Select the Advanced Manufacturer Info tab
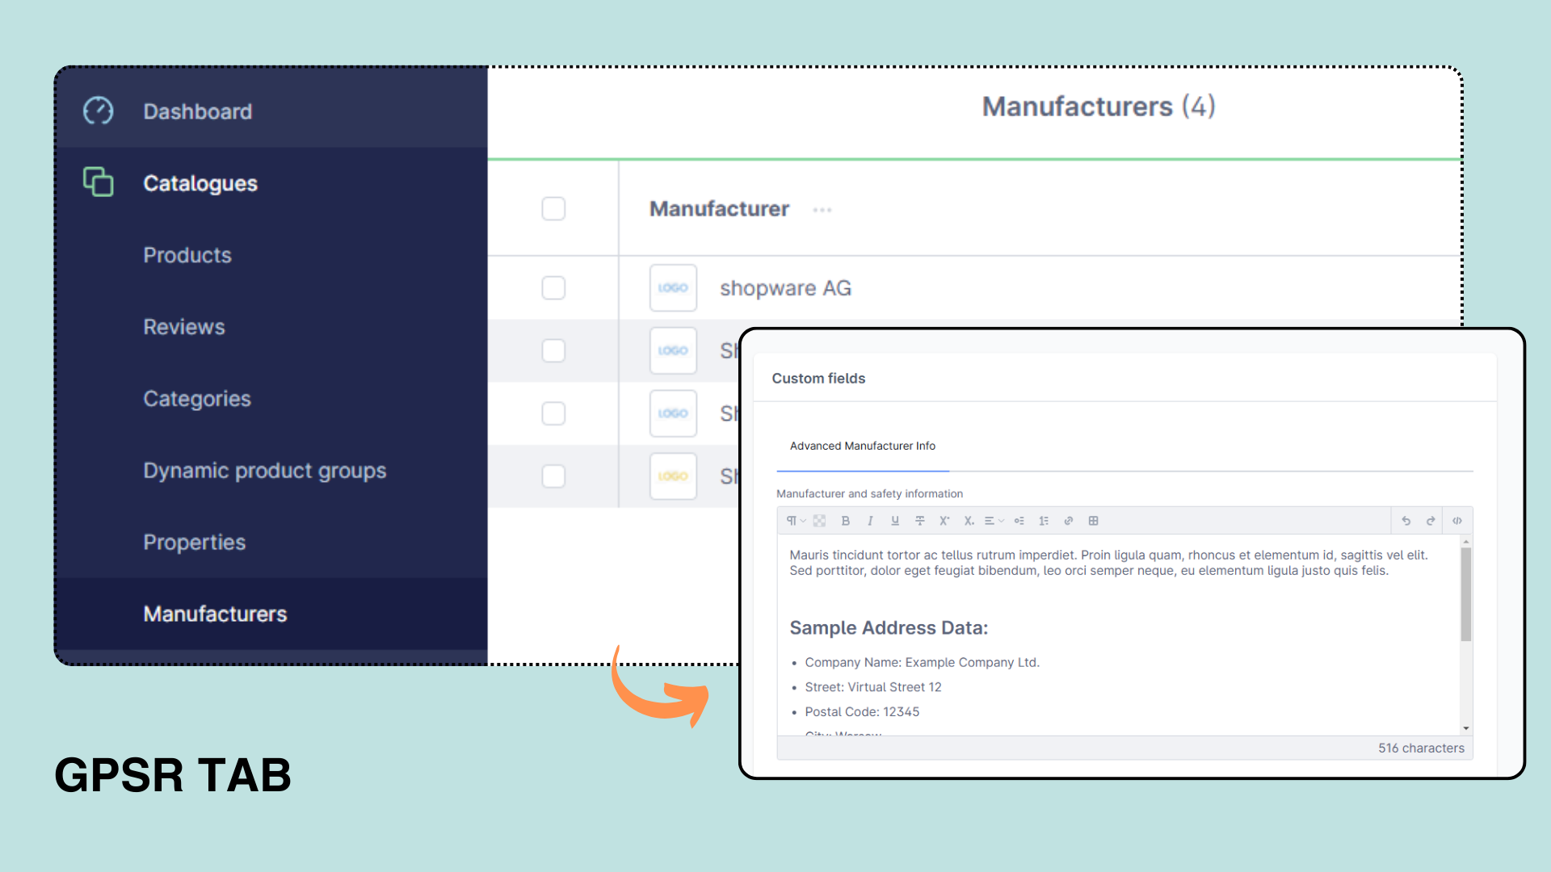Screen dimensions: 1551x872 [x=860, y=445]
